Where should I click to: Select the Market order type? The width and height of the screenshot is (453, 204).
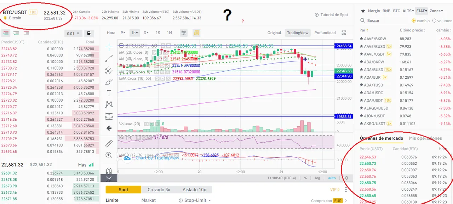149,200
